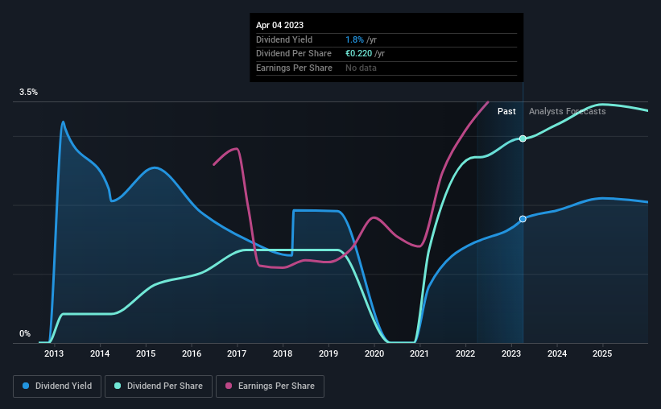Viewport: 661px width, 409px height.
Task: Click the 2021 x-axis label
Action: coord(419,353)
